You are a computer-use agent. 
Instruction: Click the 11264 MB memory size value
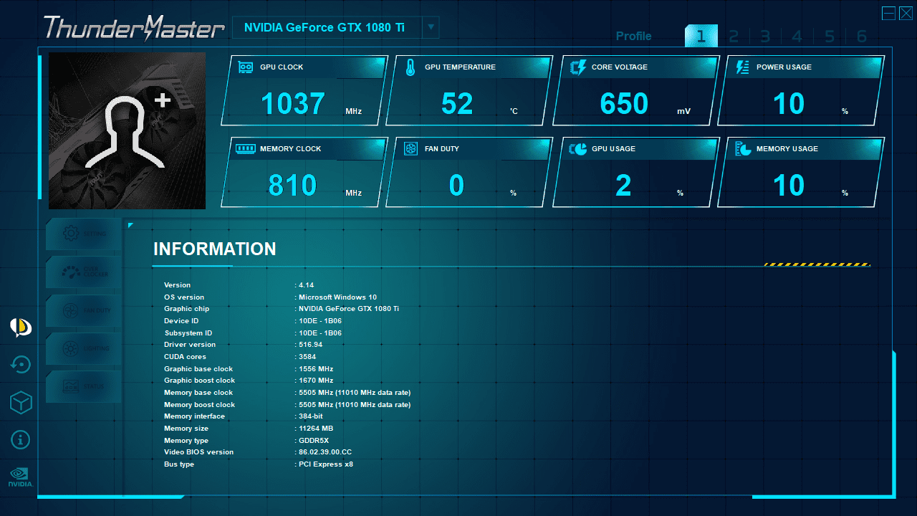pos(316,429)
